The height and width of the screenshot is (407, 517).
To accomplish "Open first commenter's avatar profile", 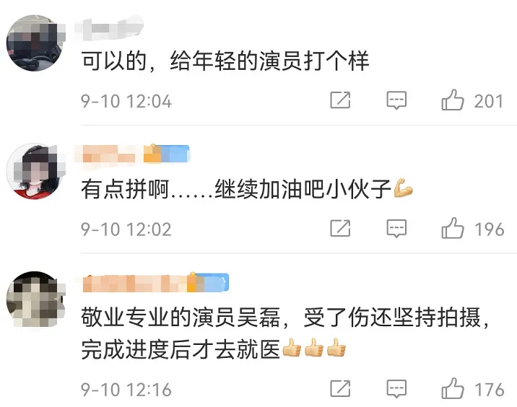I will 35,43.
